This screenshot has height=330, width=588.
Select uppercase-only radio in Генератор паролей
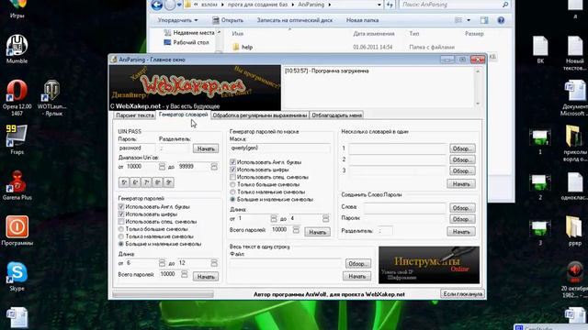tap(121, 229)
